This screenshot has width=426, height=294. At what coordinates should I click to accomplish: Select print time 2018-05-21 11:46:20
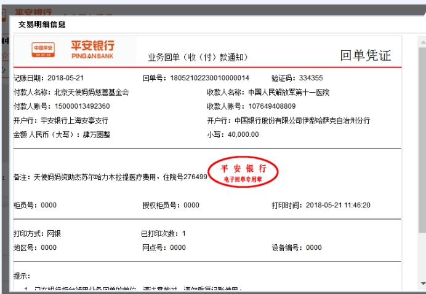(x=338, y=205)
